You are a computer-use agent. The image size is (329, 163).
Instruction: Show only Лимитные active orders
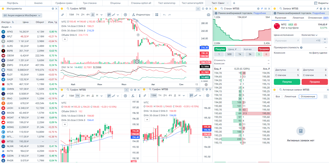coord(290,96)
